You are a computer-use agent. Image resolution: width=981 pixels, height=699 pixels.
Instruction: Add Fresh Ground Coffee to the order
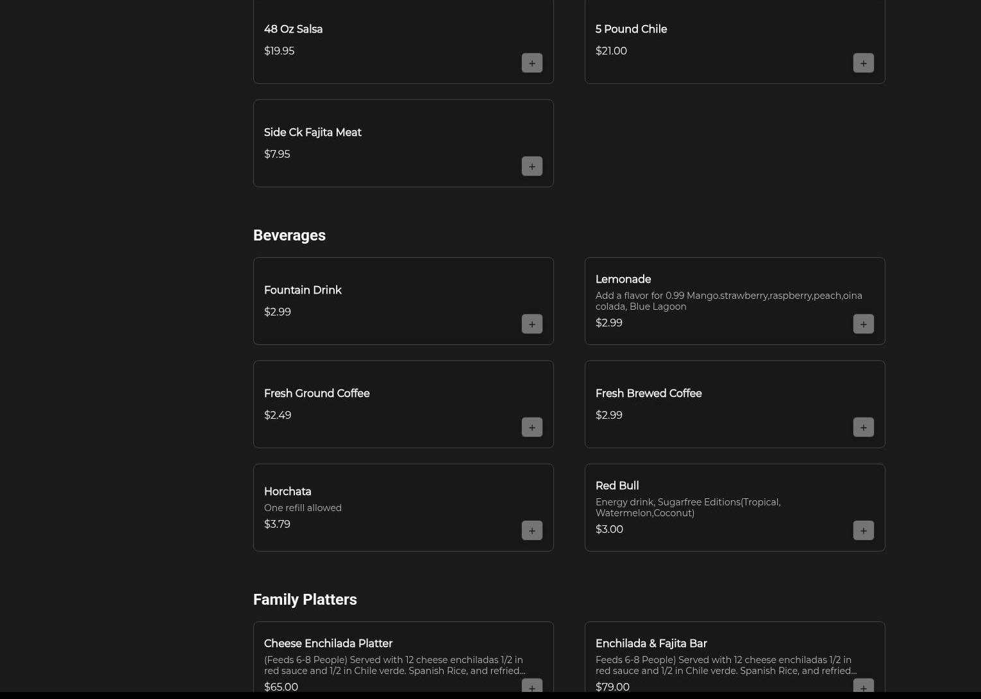tap(532, 427)
